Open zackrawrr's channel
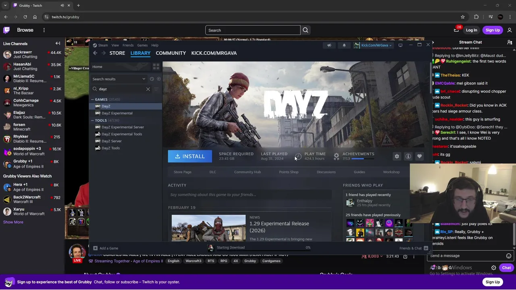 click(32, 54)
